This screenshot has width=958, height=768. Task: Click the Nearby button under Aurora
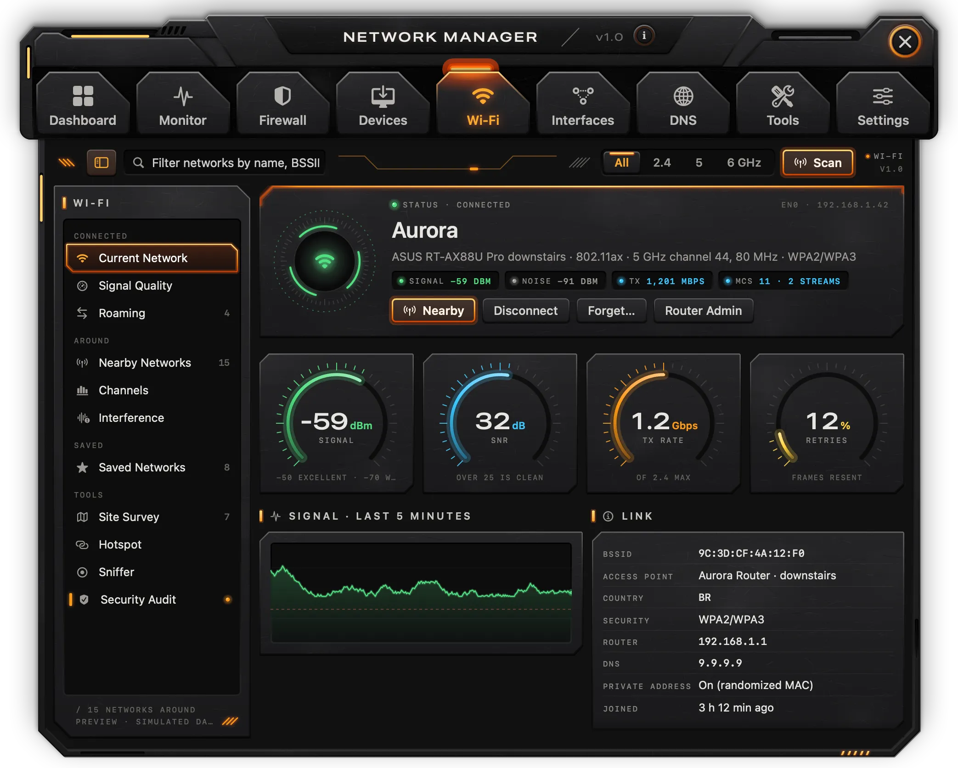tap(434, 311)
